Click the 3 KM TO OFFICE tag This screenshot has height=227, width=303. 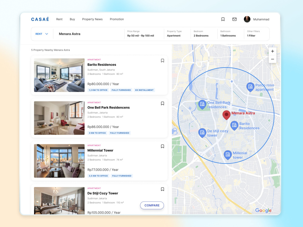(x=97, y=133)
